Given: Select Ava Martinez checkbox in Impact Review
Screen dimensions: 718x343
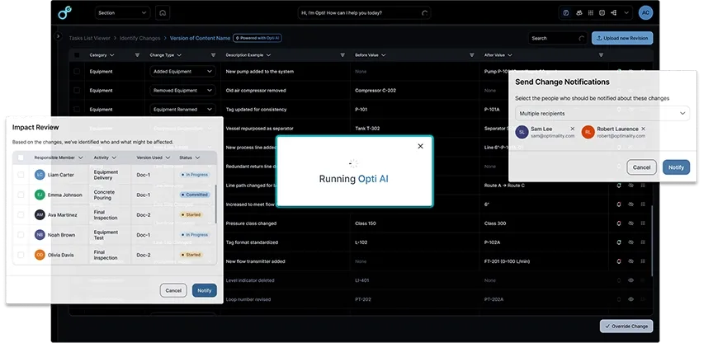Looking at the screenshot, I should coord(21,214).
